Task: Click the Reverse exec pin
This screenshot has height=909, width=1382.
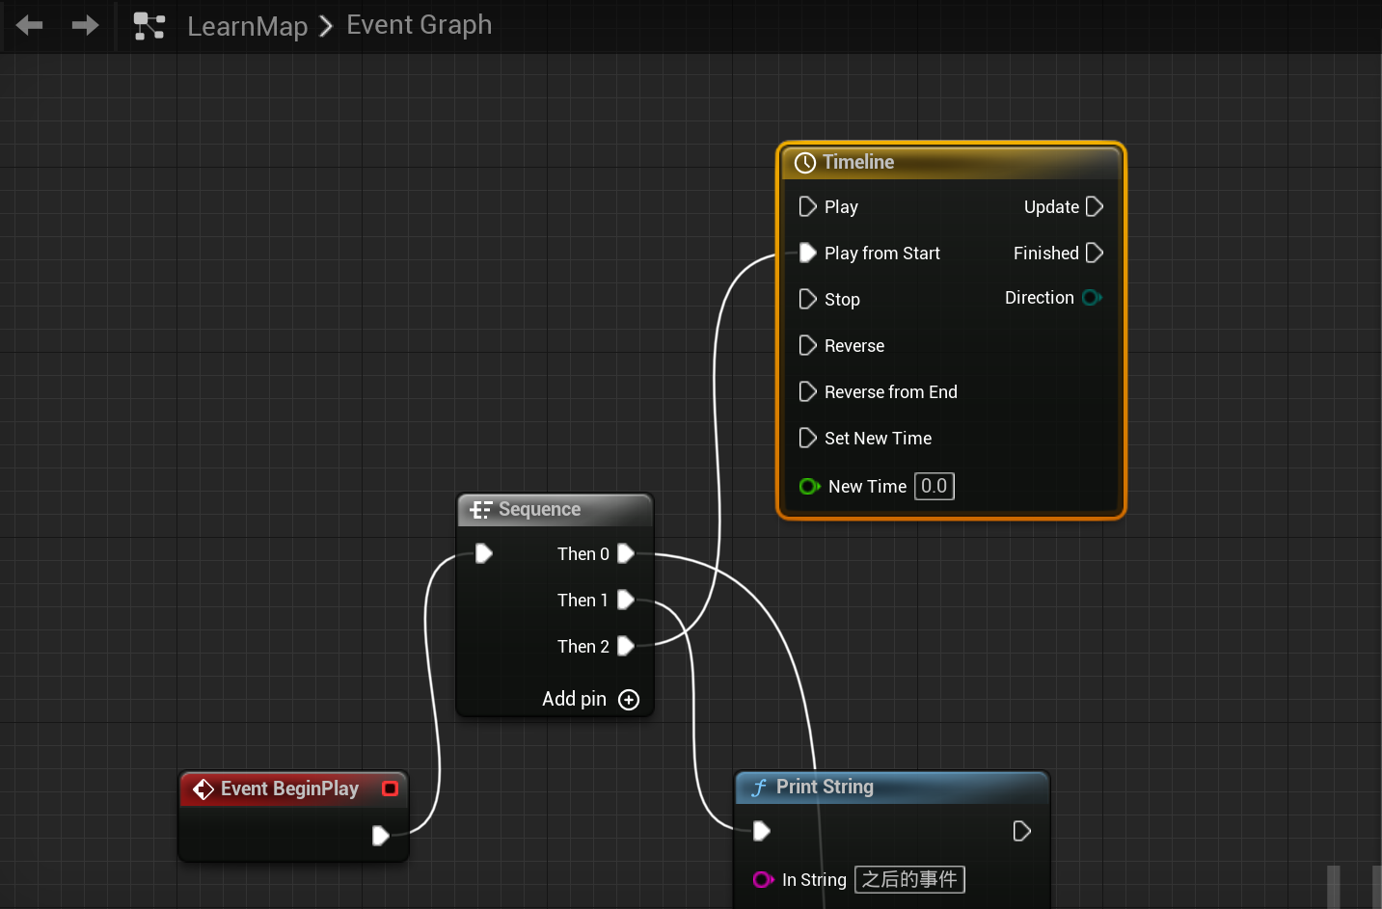Action: [808, 345]
